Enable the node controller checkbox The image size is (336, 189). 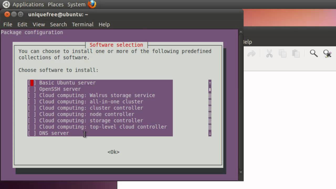tap(32, 114)
